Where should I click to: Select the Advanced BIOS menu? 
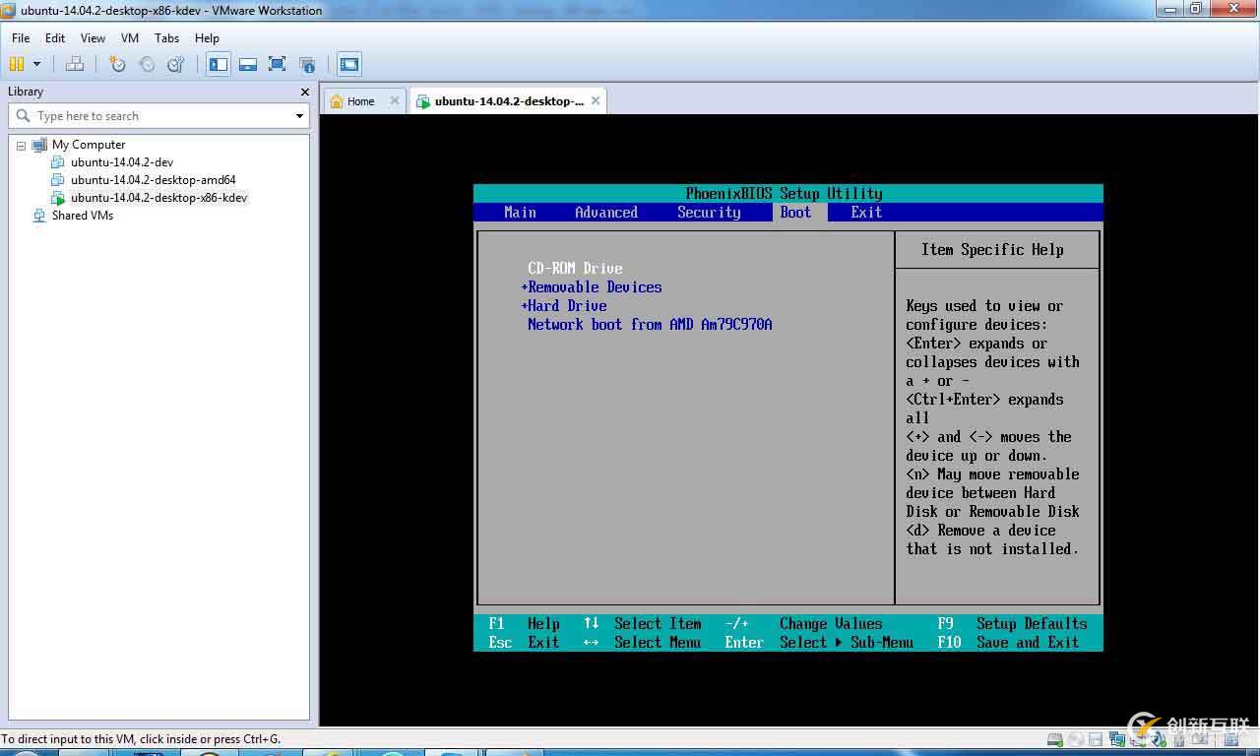pyautogui.click(x=606, y=213)
